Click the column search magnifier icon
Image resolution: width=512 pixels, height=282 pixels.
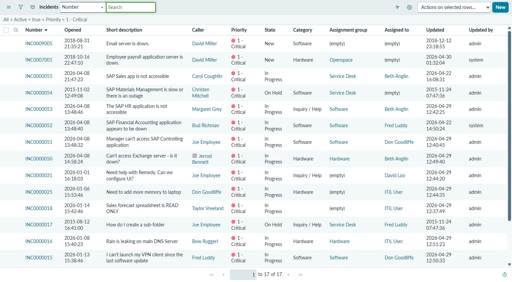[16, 30]
